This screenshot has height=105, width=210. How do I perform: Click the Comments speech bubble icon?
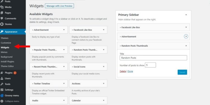click(x=2, y=18)
